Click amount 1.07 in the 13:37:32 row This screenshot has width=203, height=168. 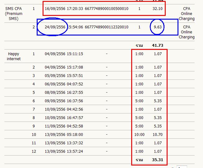[158, 143]
